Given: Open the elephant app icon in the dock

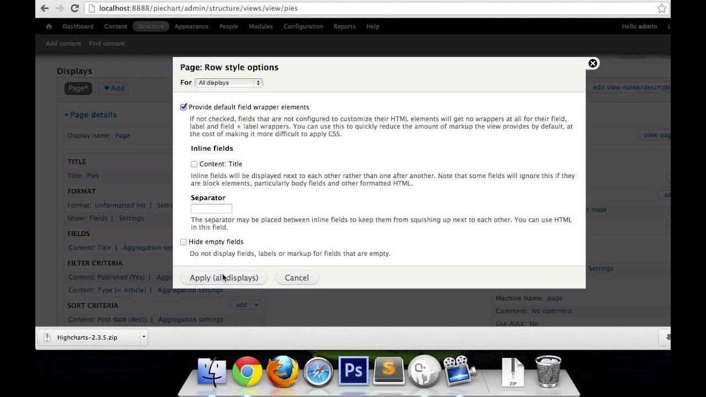Looking at the screenshot, I should click(x=424, y=371).
